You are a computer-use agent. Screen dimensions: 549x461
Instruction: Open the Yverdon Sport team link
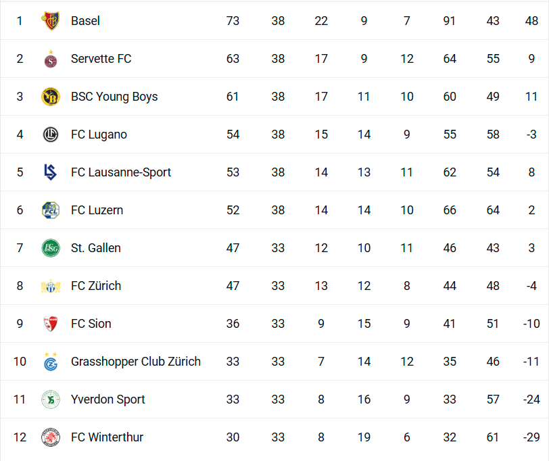pyautogui.click(x=108, y=399)
